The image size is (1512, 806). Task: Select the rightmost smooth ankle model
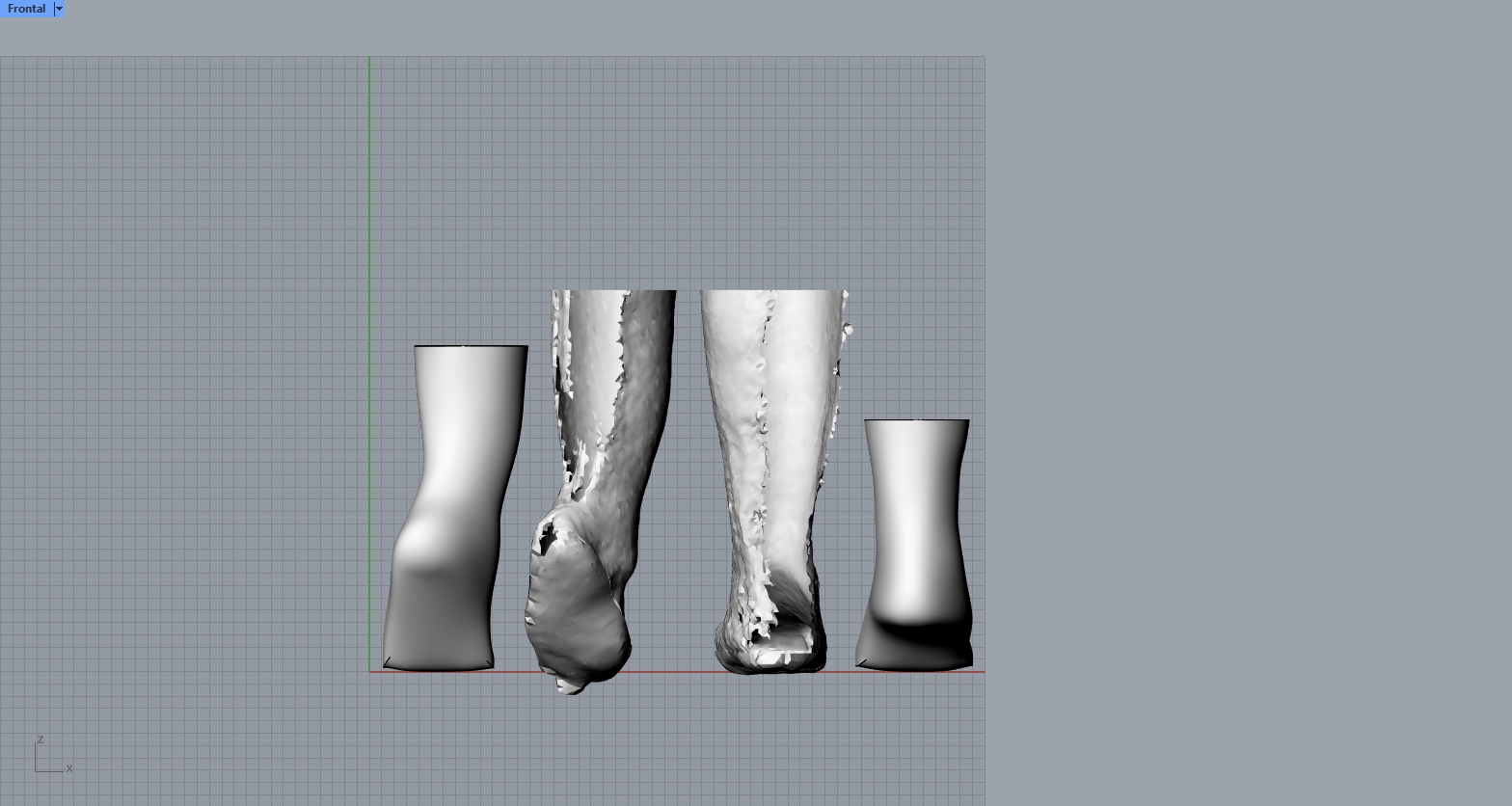[x=916, y=540]
